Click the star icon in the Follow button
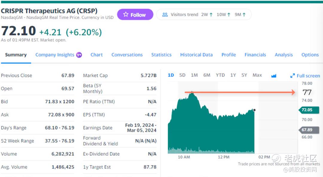Image resolution: width=323 pixels, height=177 pixels. click(x=126, y=14)
